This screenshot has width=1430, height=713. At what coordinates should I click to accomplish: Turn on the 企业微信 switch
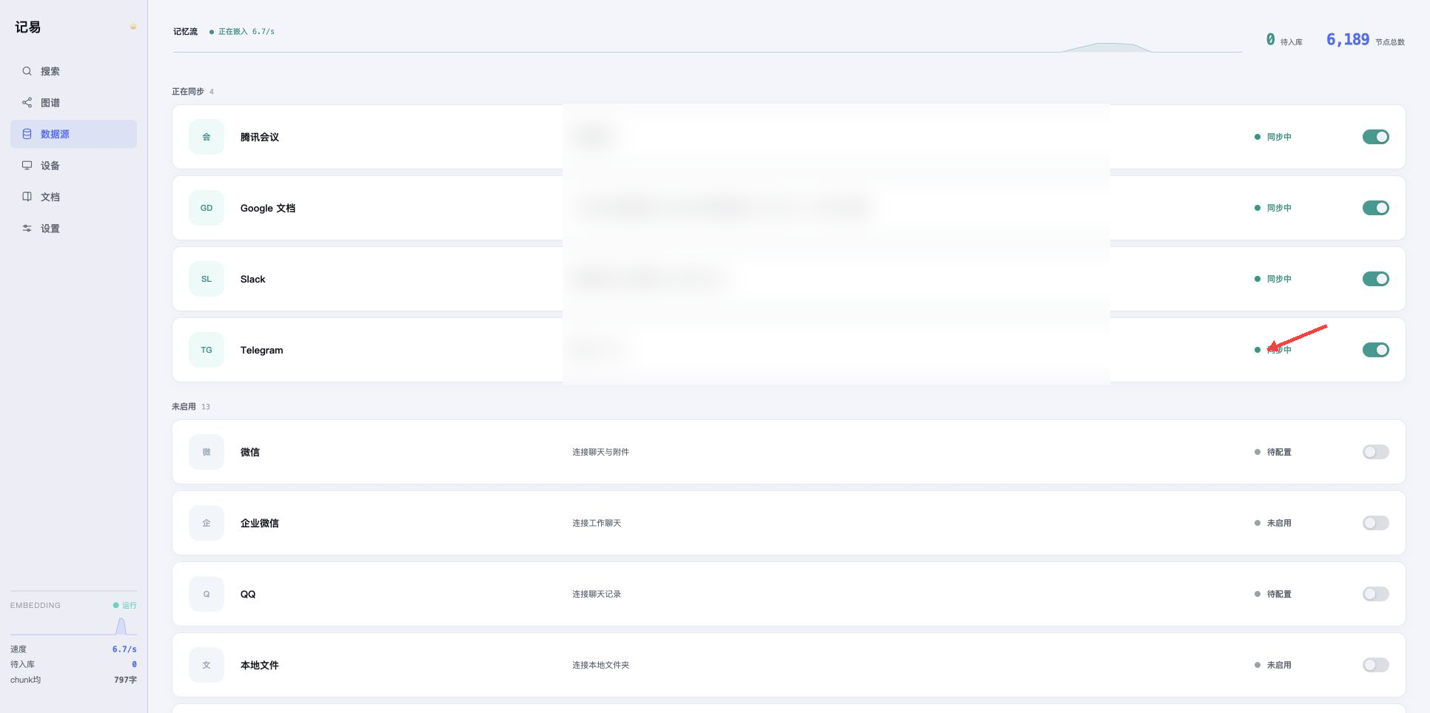(x=1376, y=523)
